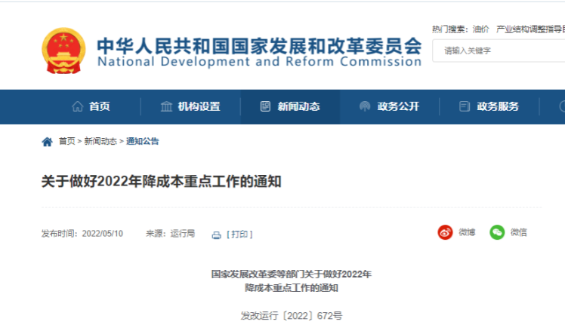Image resolution: width=565 pixels, height=328 pixels.
Task: Focus the 请输入关键字 search box
Action: tap(499, 51)
